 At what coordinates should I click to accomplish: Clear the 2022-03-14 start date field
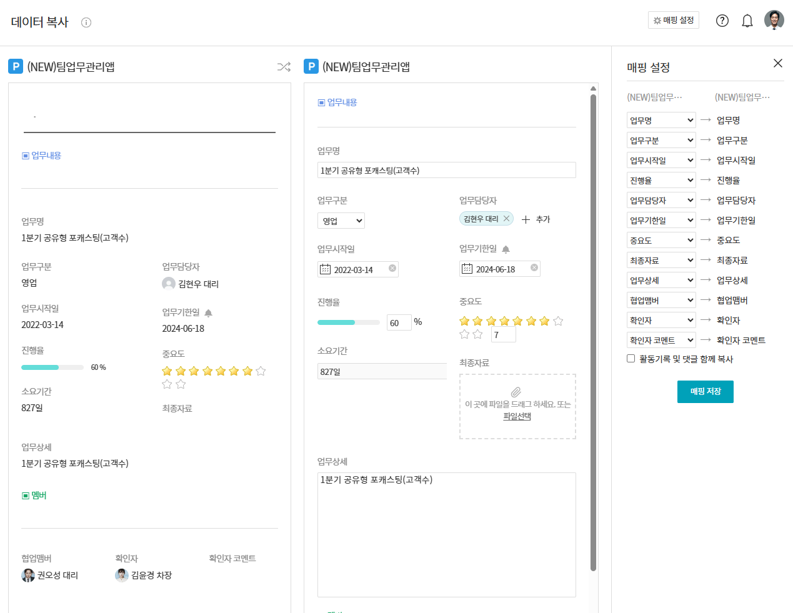tap(392, 268)
